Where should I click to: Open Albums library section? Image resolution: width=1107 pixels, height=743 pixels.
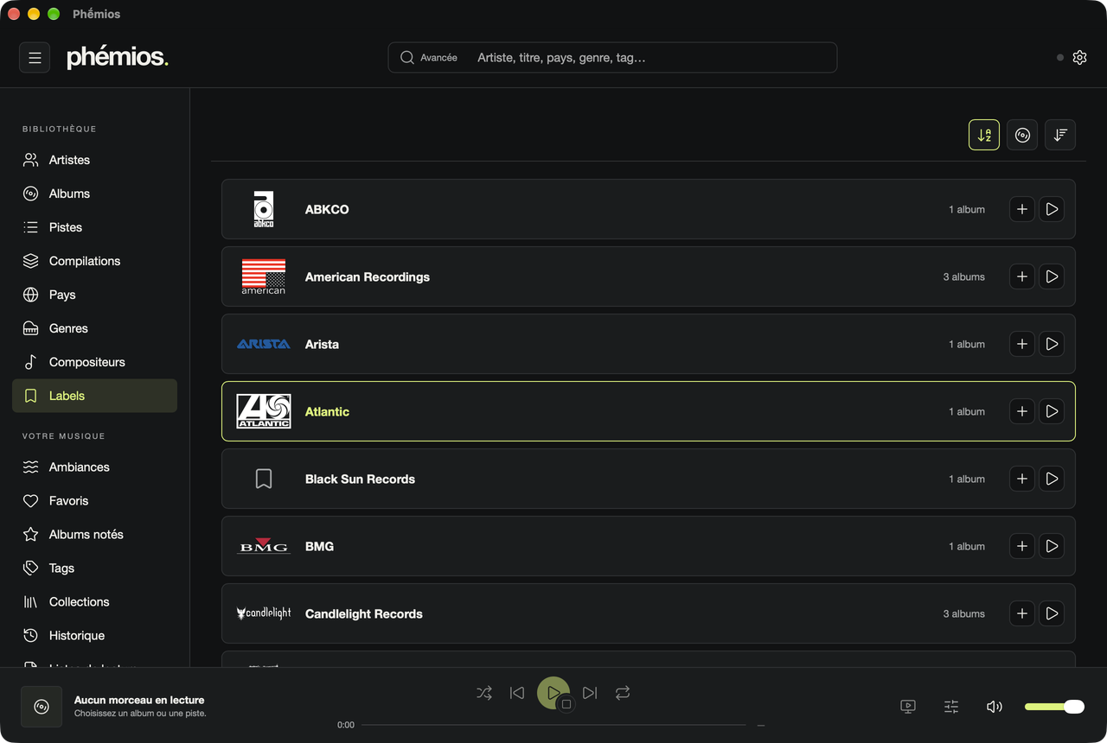point(95,194)
